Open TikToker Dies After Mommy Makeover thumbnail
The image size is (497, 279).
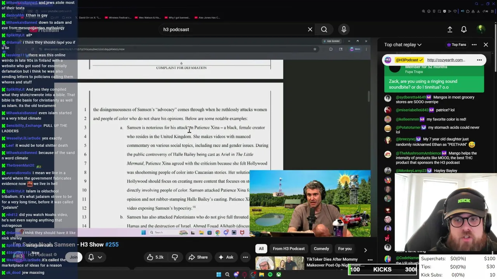coord(280,263)
